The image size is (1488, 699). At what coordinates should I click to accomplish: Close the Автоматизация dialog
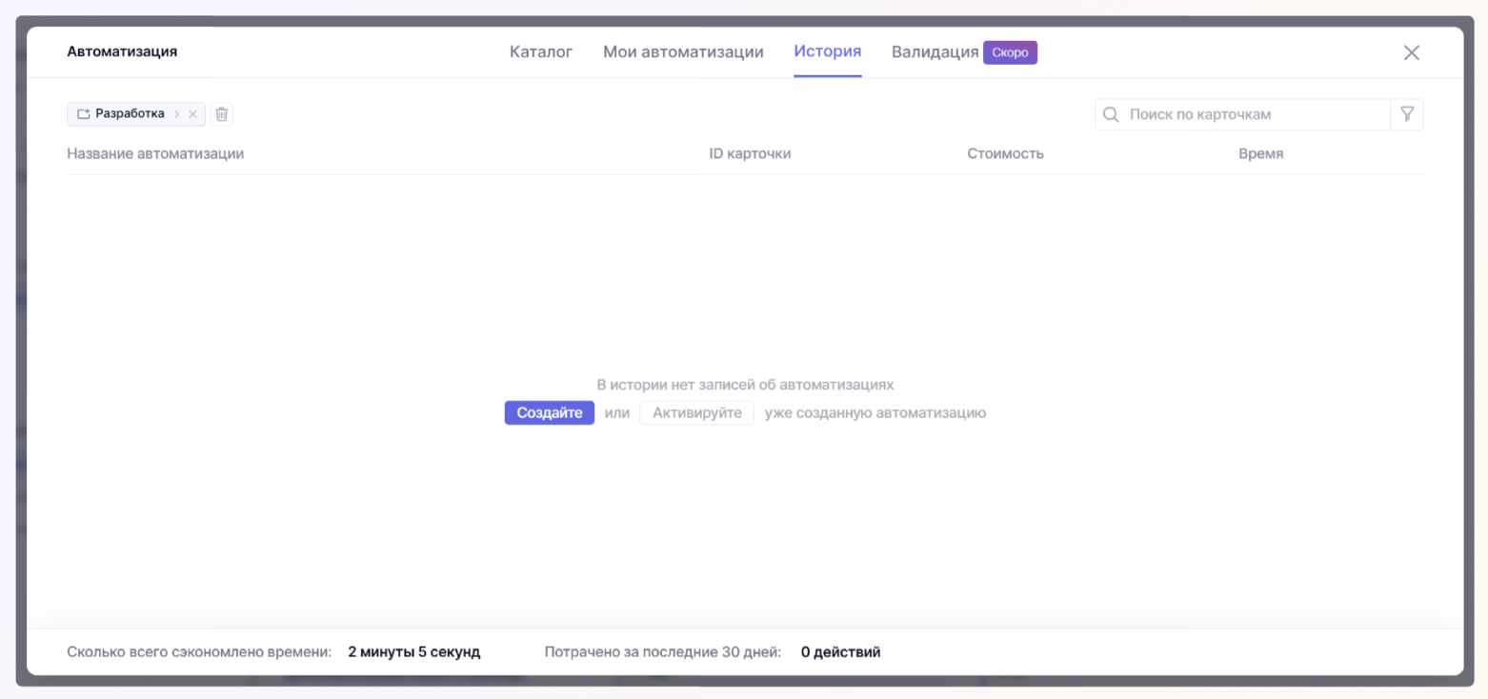(x=1411, y=52)
